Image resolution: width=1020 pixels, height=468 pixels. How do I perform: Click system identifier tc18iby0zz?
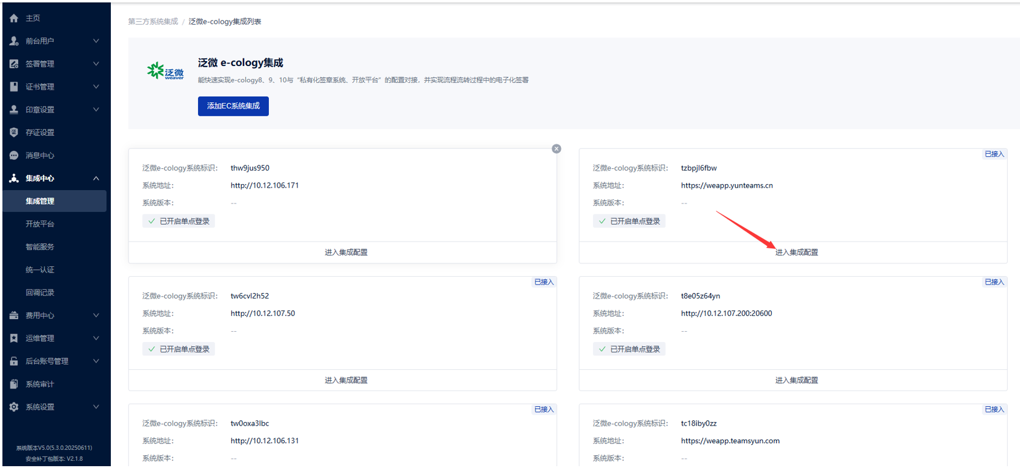[x=699, y=424]
